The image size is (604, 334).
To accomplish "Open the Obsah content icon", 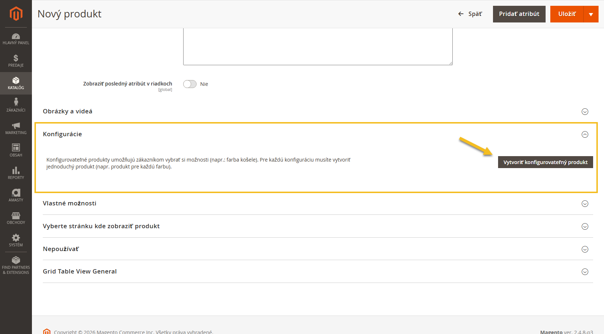I will pos(16,148).
